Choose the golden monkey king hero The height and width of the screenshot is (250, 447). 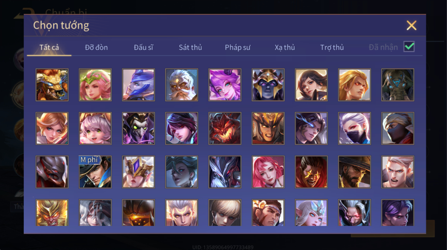pyautogui.click(x=52, y=213)
